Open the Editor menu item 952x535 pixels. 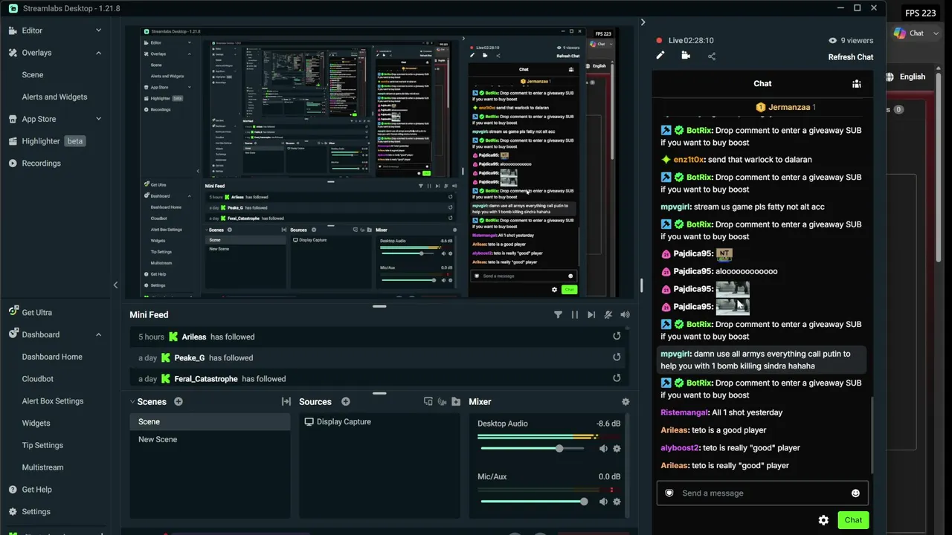pyautogui.click(x=32, y=30)
